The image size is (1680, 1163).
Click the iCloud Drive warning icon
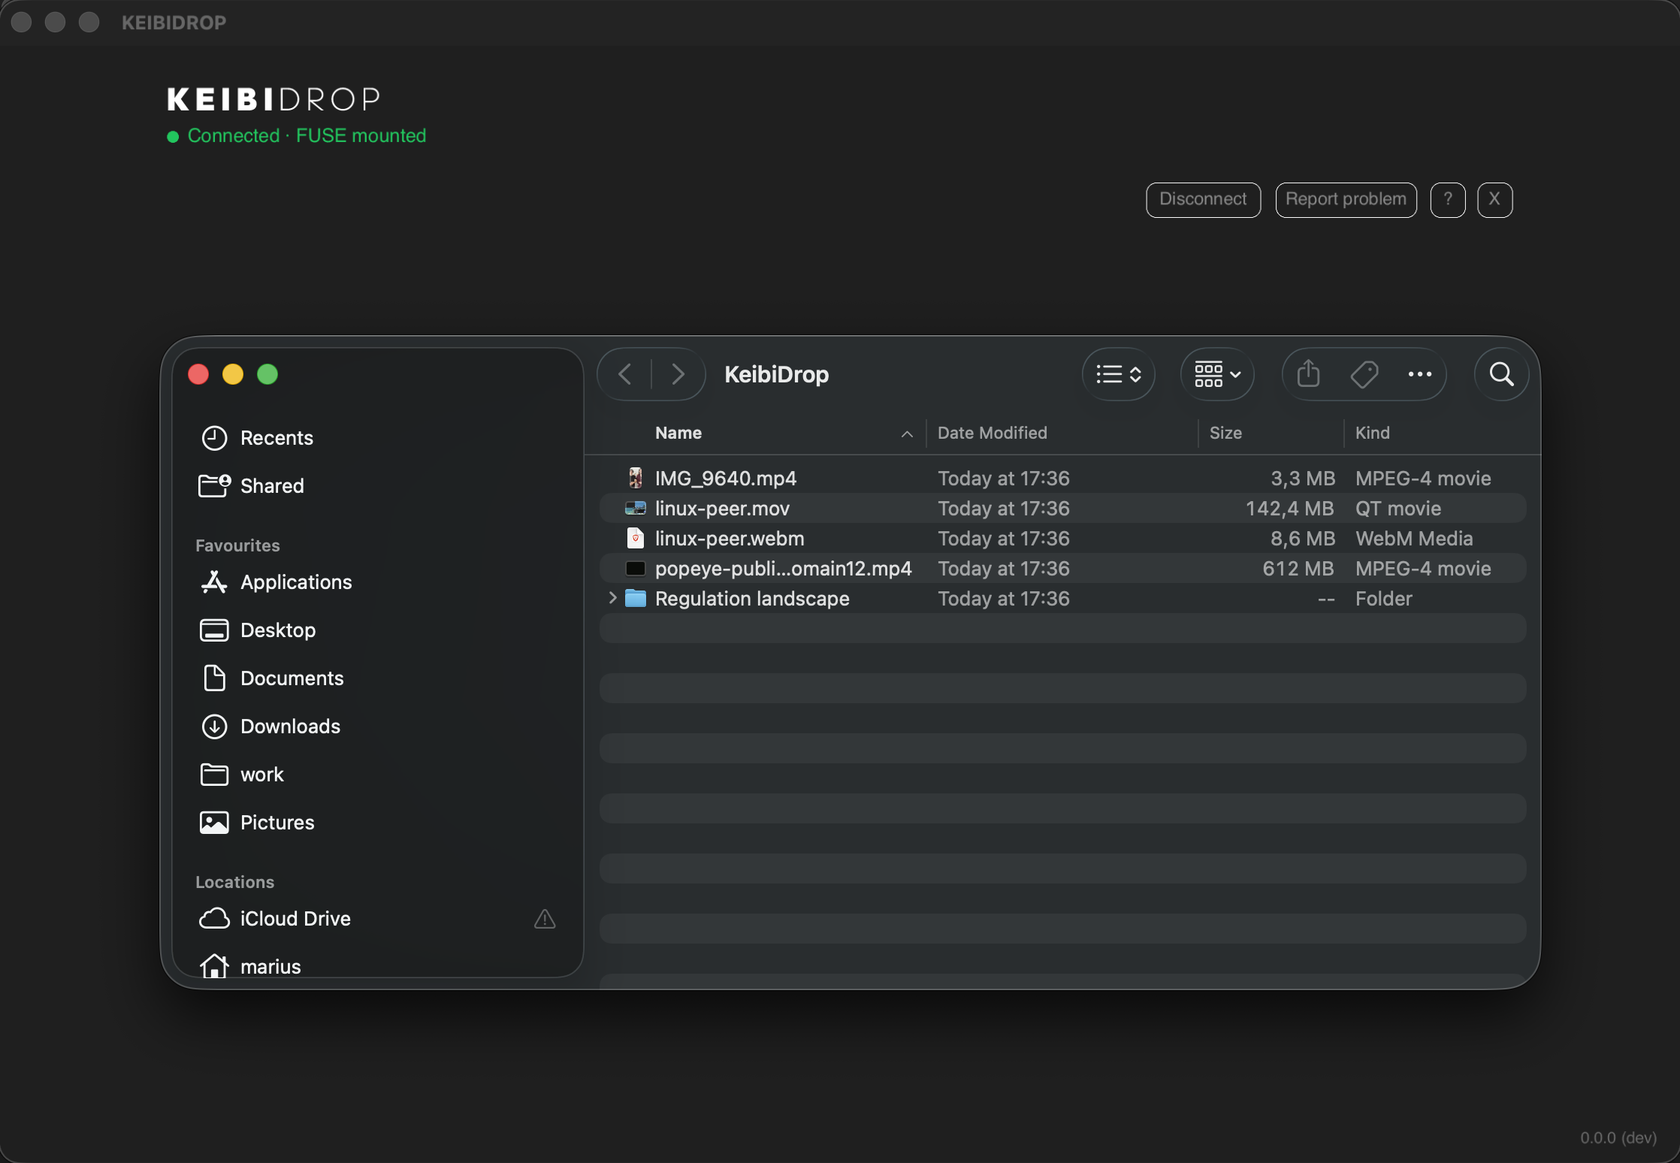pyautogui.click(x=543, y=920)
